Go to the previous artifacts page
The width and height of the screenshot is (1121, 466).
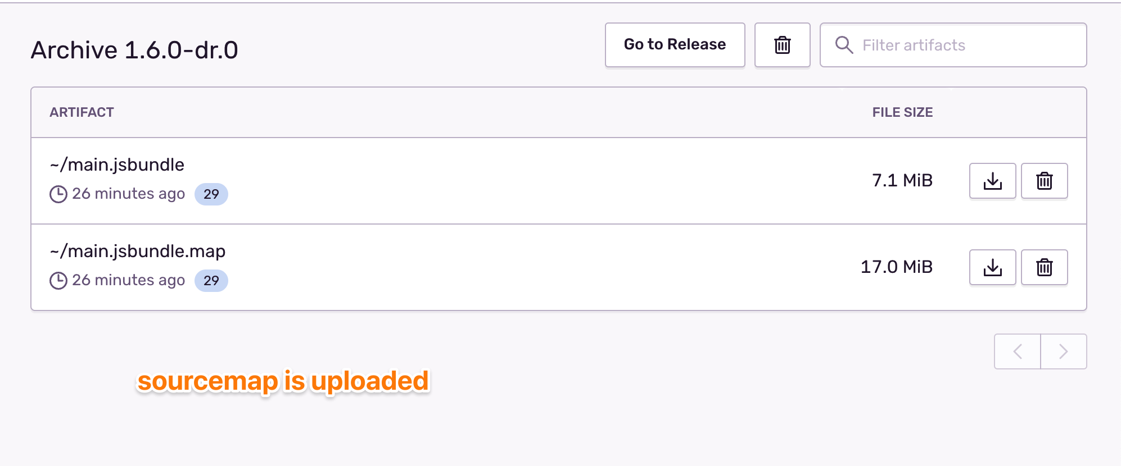1018,351
